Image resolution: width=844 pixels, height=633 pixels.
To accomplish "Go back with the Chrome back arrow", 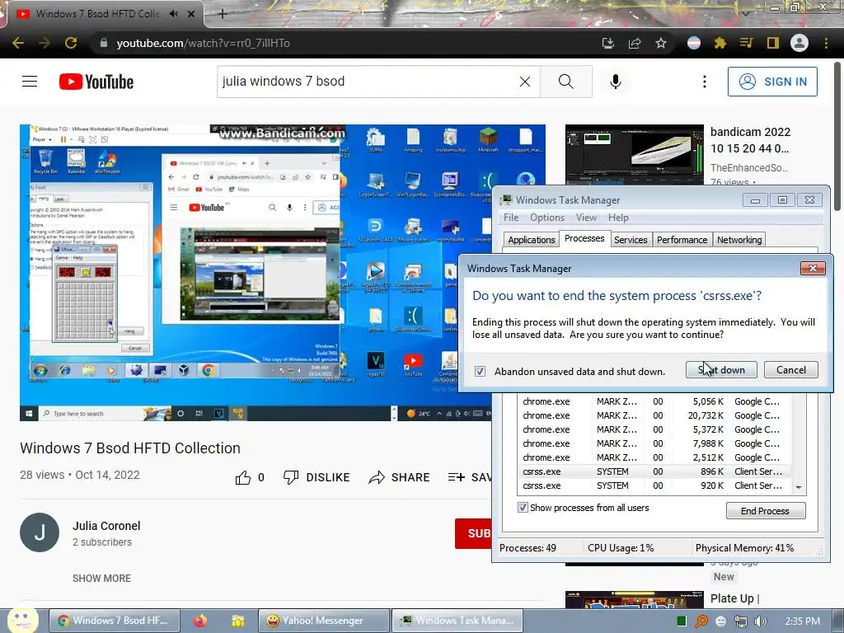I will [18, 43].
